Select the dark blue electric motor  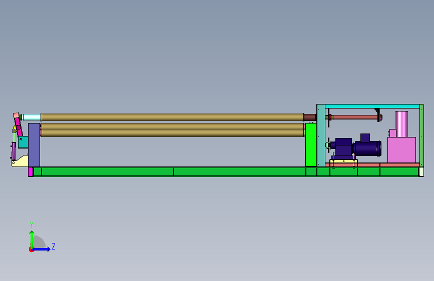[x=367, y=148]
